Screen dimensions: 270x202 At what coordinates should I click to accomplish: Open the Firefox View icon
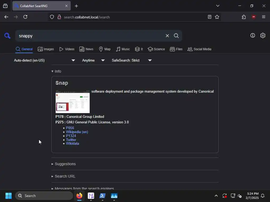(x=5, y=6)
